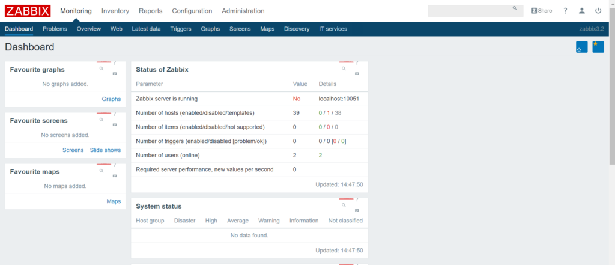This screenshot has width=615, height=265.
Task: Open the Administration menu
Action: tap(243, 11)
